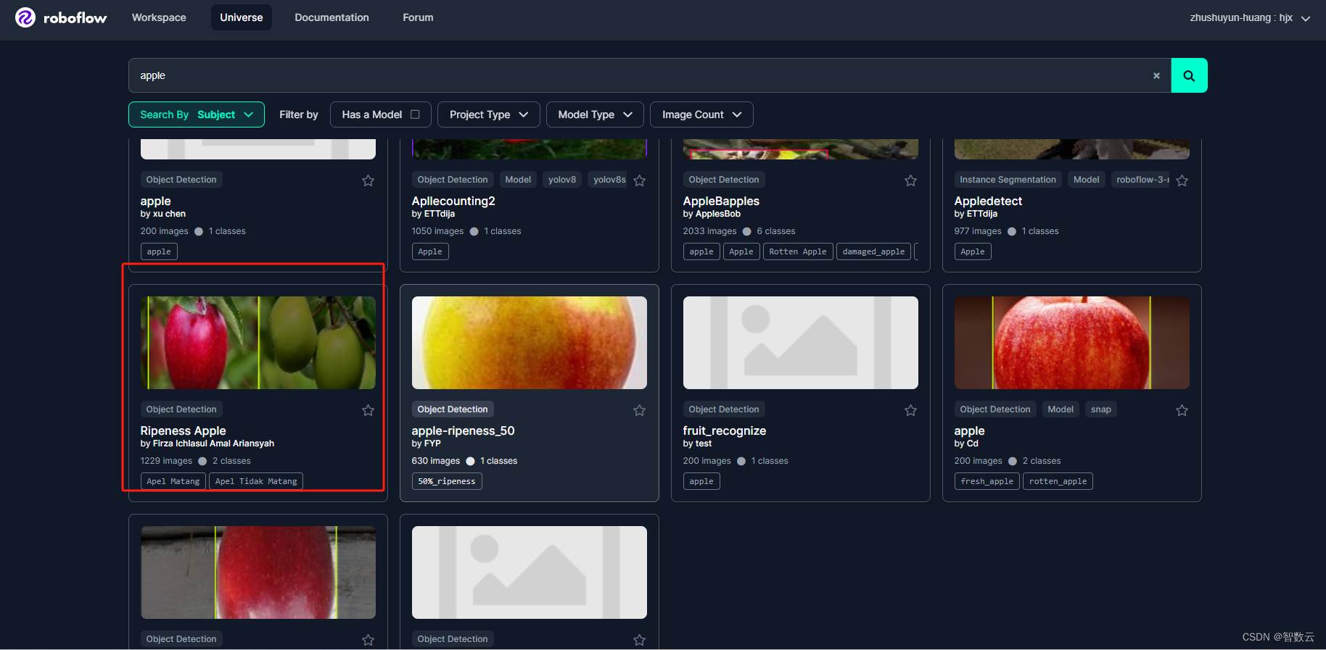Open the Ripeness Apple project title
This screenshot has width=1326, height=650.
[183, 430]
